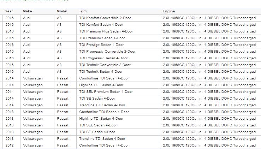Select TDI SEL Sedan 4-Door trim

pos(98,125)
